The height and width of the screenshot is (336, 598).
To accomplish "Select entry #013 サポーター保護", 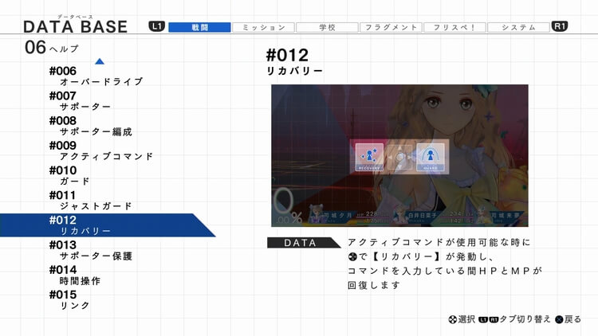I will pyautogui.click(x=91, y=250).
